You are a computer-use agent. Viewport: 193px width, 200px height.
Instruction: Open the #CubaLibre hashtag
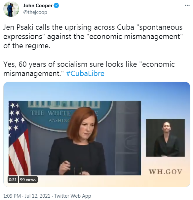(85, 74)
